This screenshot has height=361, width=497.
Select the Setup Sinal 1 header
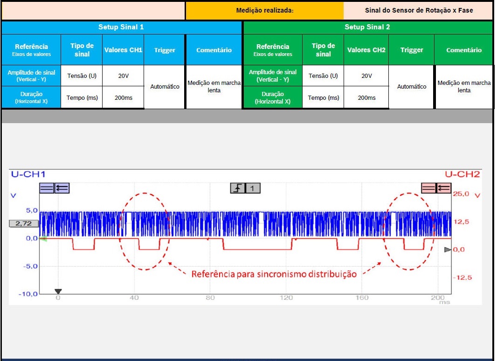[121, 27]
